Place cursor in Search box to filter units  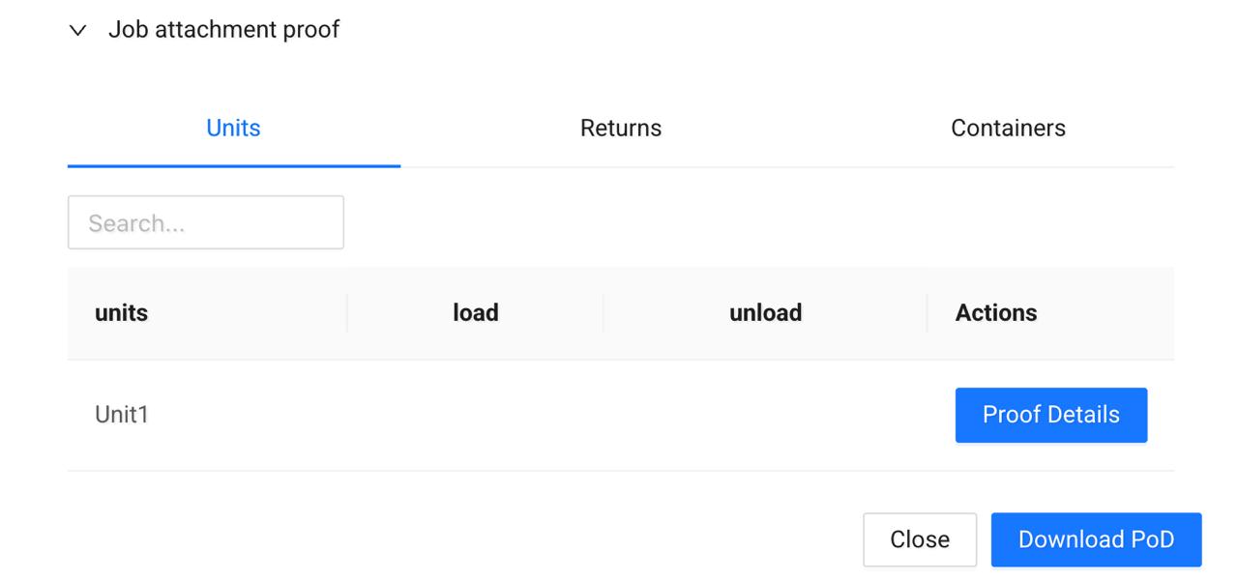coord(205,221)
